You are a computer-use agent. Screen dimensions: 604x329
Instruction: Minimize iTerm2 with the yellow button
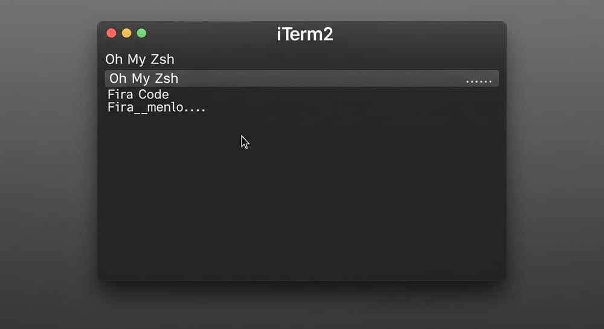(x=126, y=33)
